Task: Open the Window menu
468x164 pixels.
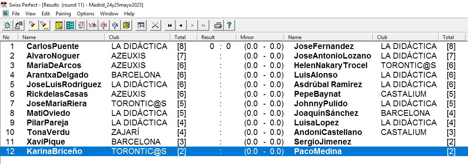Action: [109, 13]
